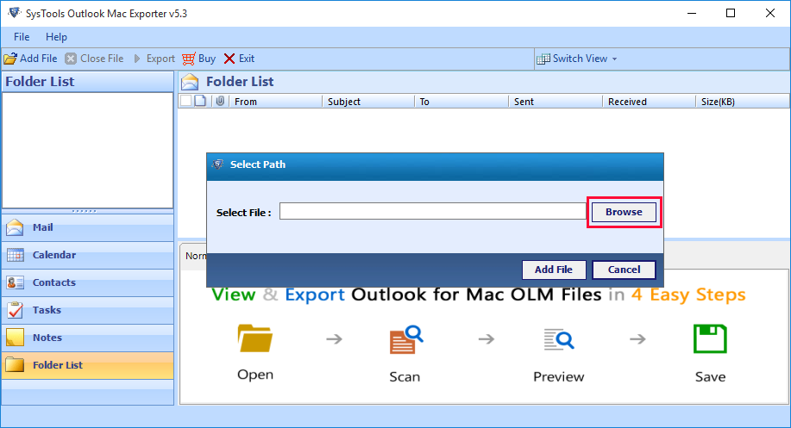This screenshot has height=428, width=791.
Task: Click the Calendar icon in sidebar
Action: (16, 255)
